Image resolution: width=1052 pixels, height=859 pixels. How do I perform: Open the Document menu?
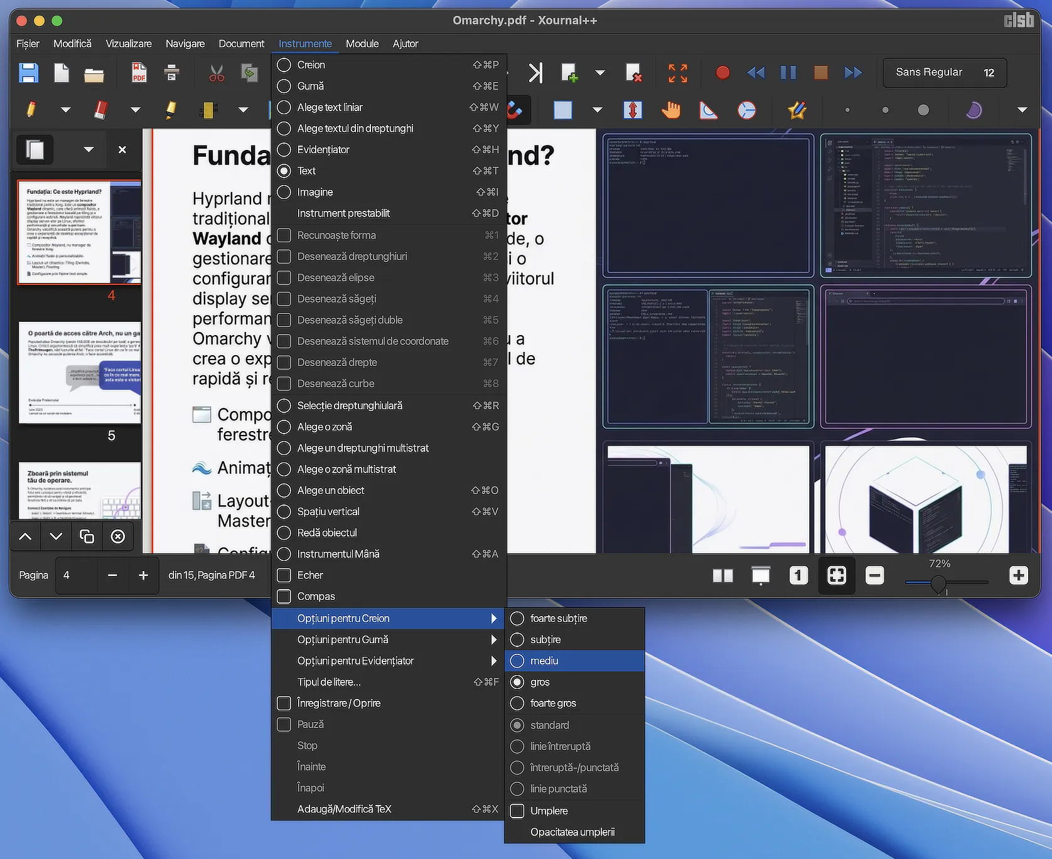point(241,43)
